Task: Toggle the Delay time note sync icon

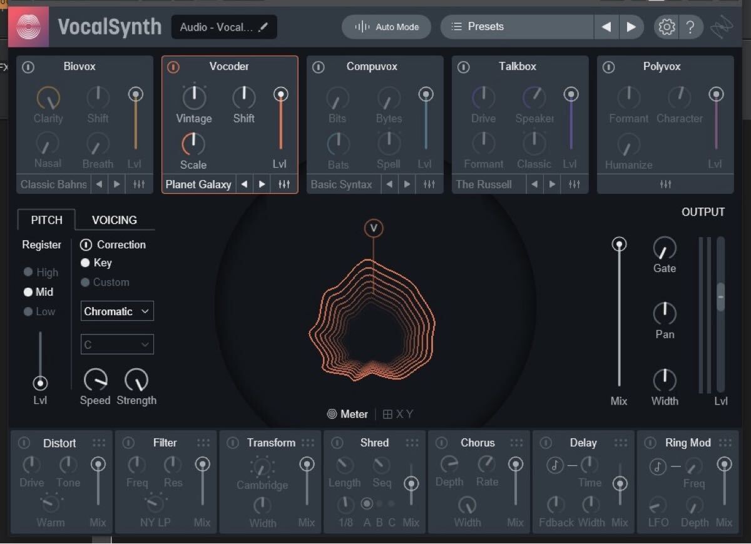Action: (554, 465)
